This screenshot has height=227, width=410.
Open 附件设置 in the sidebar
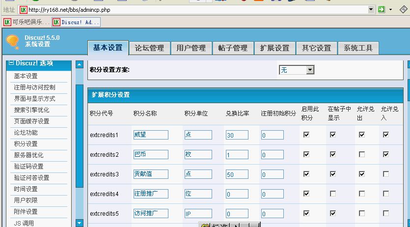(26, 212)
